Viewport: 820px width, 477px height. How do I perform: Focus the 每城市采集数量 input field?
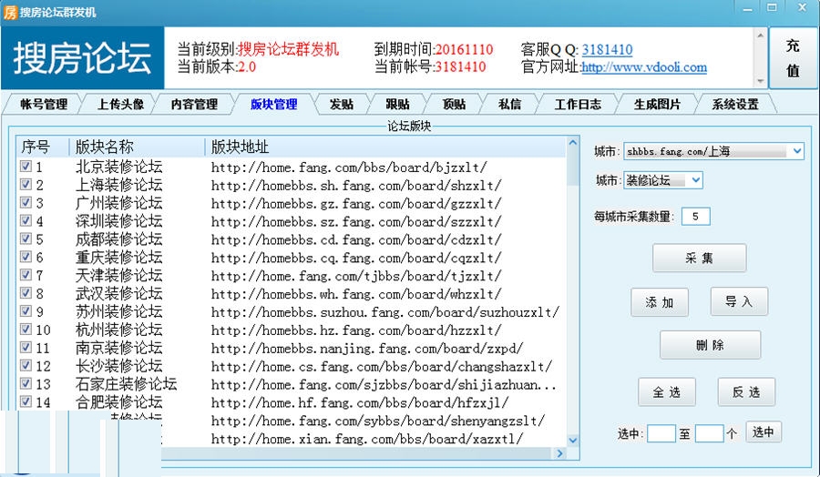695,217
